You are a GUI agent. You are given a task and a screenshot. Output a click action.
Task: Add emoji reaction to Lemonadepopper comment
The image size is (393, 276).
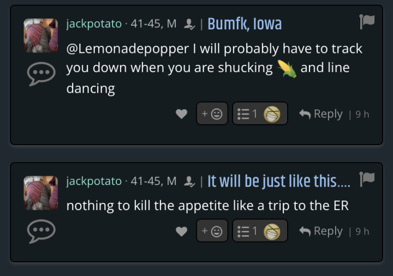(x=212, y=113)
